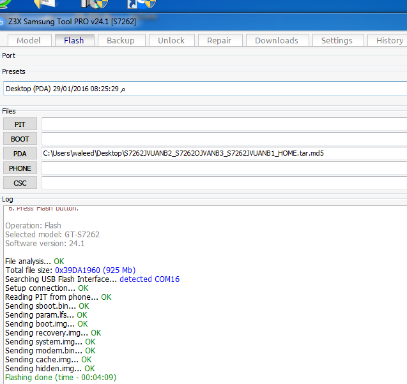The image size is (407, 384).
Task: Click the PDA path containing HOME.tar.md5
Action: tap(224, 153)
